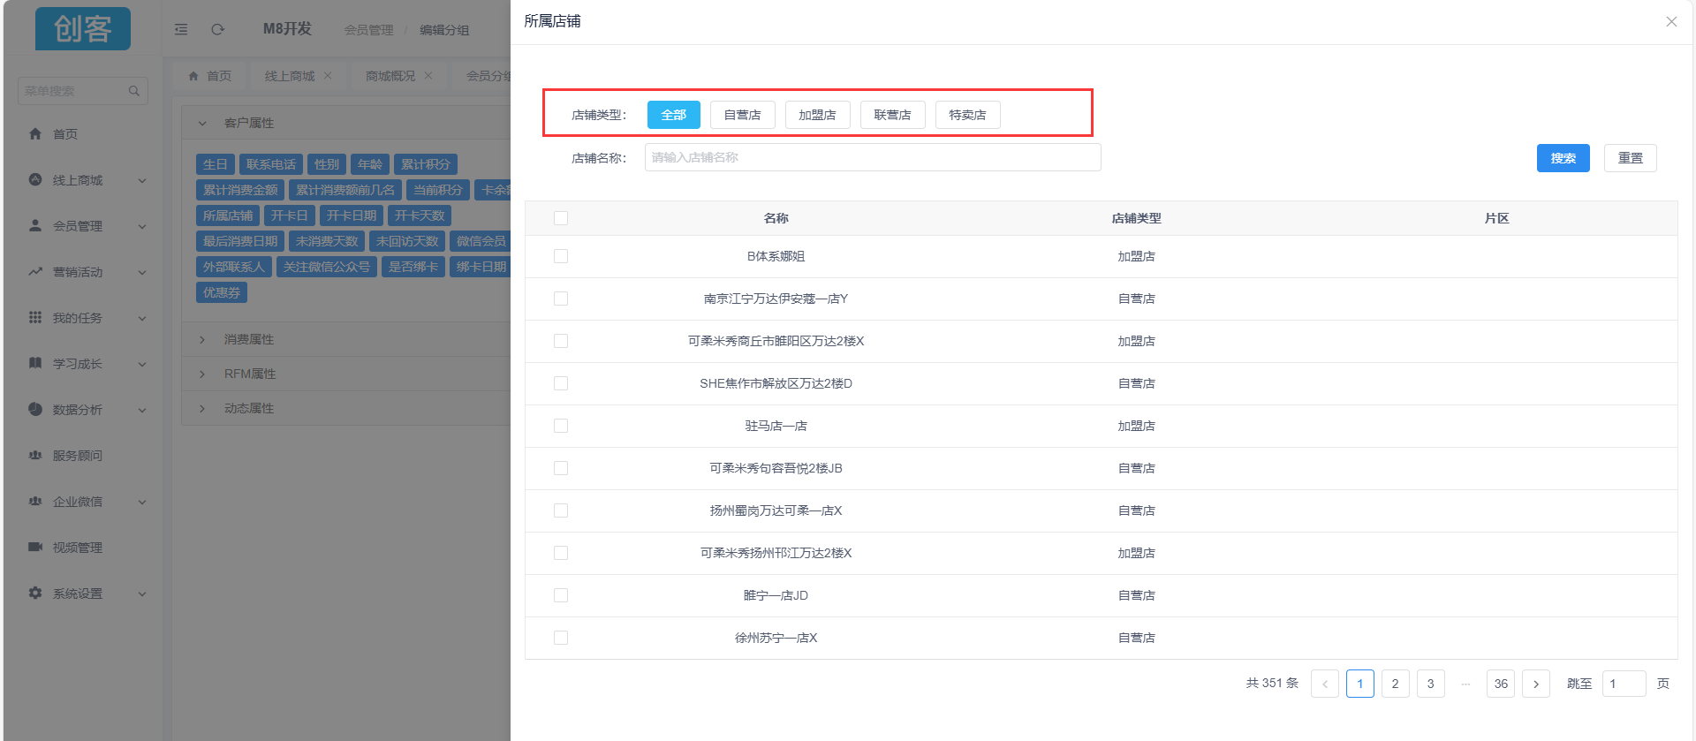The image size is (1696, 741).
Task: Check the row 徐州苏宁一店X
Action: tap(561, 638)
